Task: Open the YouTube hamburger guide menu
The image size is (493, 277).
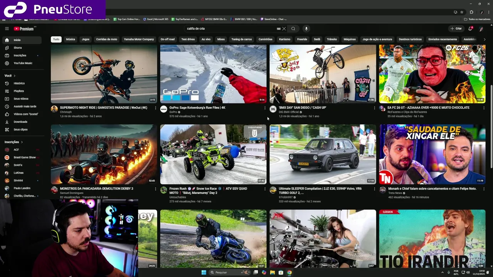Action: [x=7, y=28]
